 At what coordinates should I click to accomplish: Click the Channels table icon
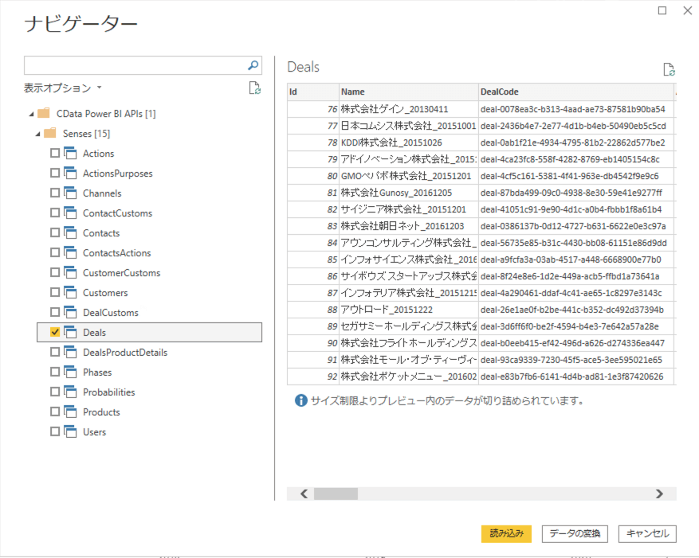click(70, 193)
